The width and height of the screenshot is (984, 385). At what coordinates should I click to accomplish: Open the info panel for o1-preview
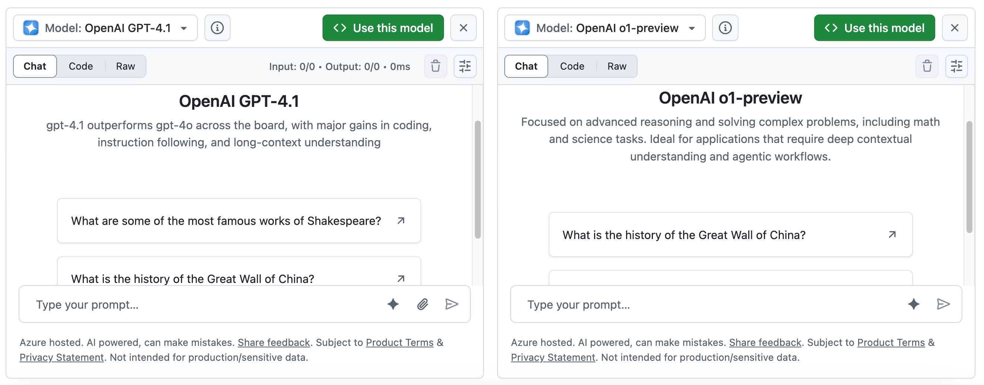coord(725,28)
